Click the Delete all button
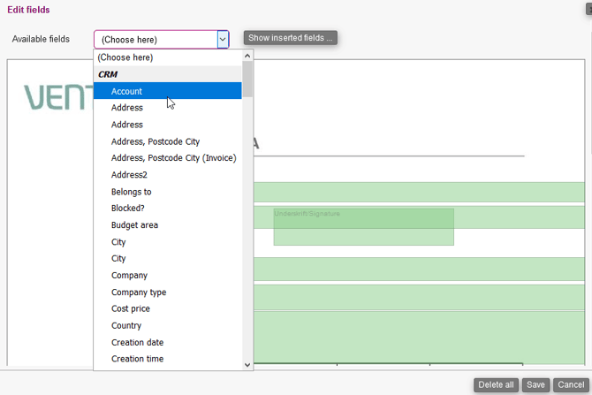Screen dimensions: 592x395 tap(496, 384)
